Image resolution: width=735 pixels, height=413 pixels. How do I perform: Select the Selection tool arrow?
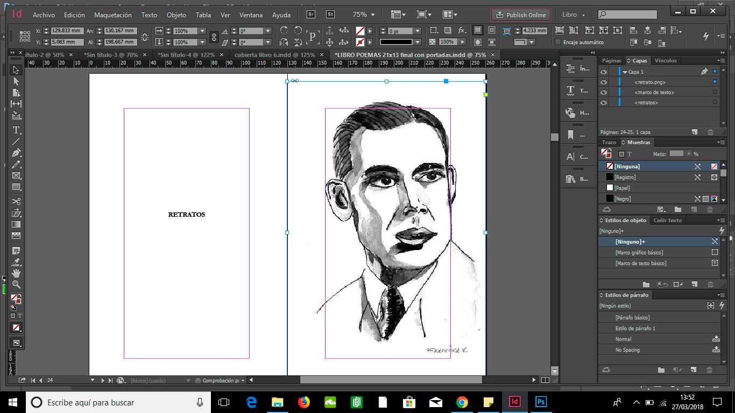pyautogui.click(x=16, y=70)
